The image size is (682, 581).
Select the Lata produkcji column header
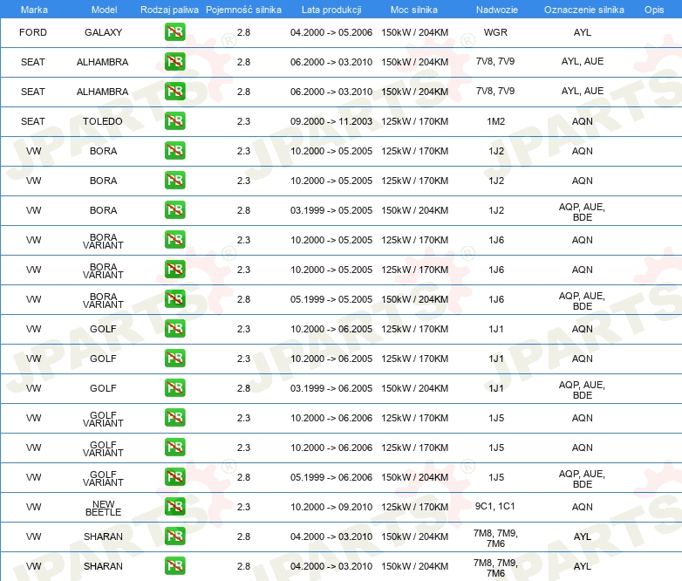pos(331,10)
